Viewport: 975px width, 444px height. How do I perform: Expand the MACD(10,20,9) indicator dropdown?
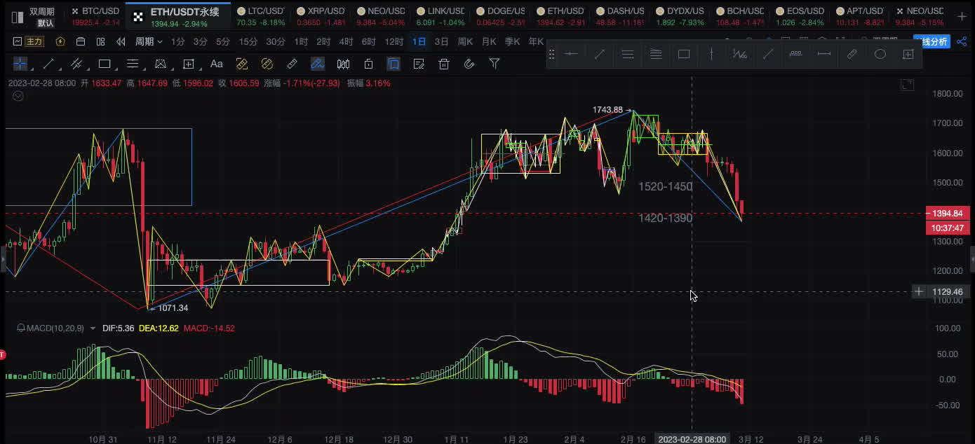coord(93,328)
